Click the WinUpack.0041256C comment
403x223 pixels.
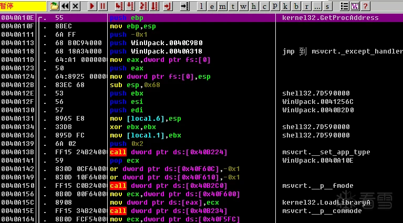pos(318,102)
